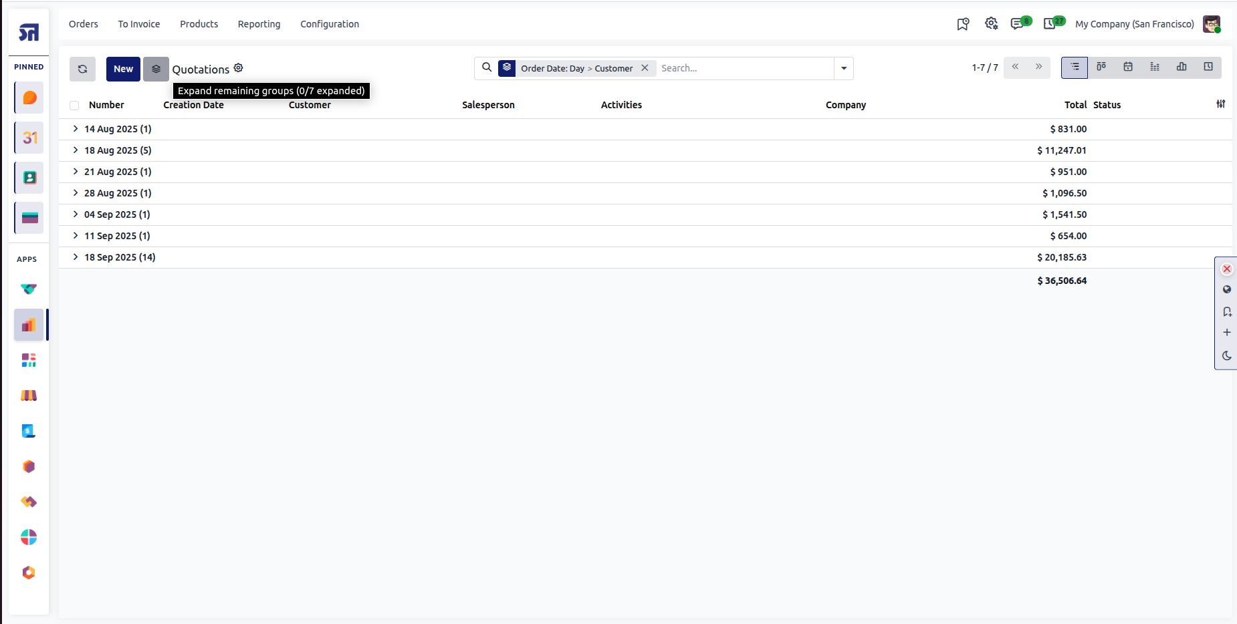
Task: Open the Reporting menu
Action: (259, 24)
